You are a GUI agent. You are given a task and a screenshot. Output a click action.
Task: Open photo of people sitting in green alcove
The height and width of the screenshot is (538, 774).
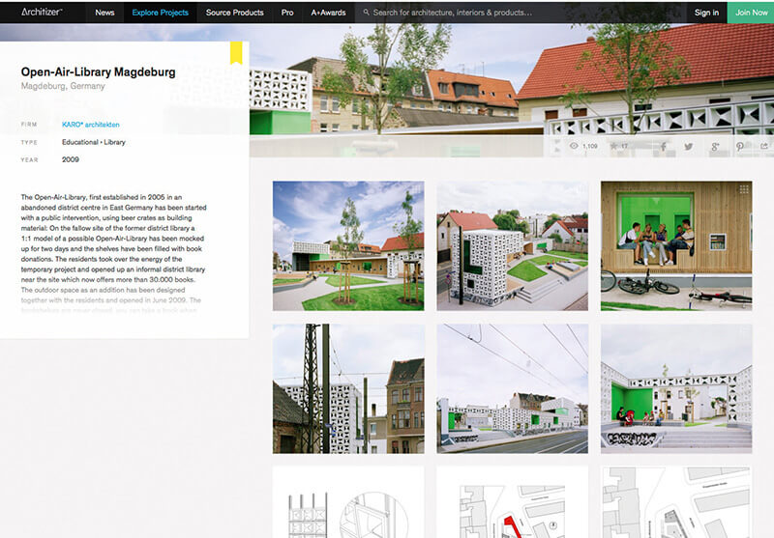pyautogui.click(x=676, y=246)
